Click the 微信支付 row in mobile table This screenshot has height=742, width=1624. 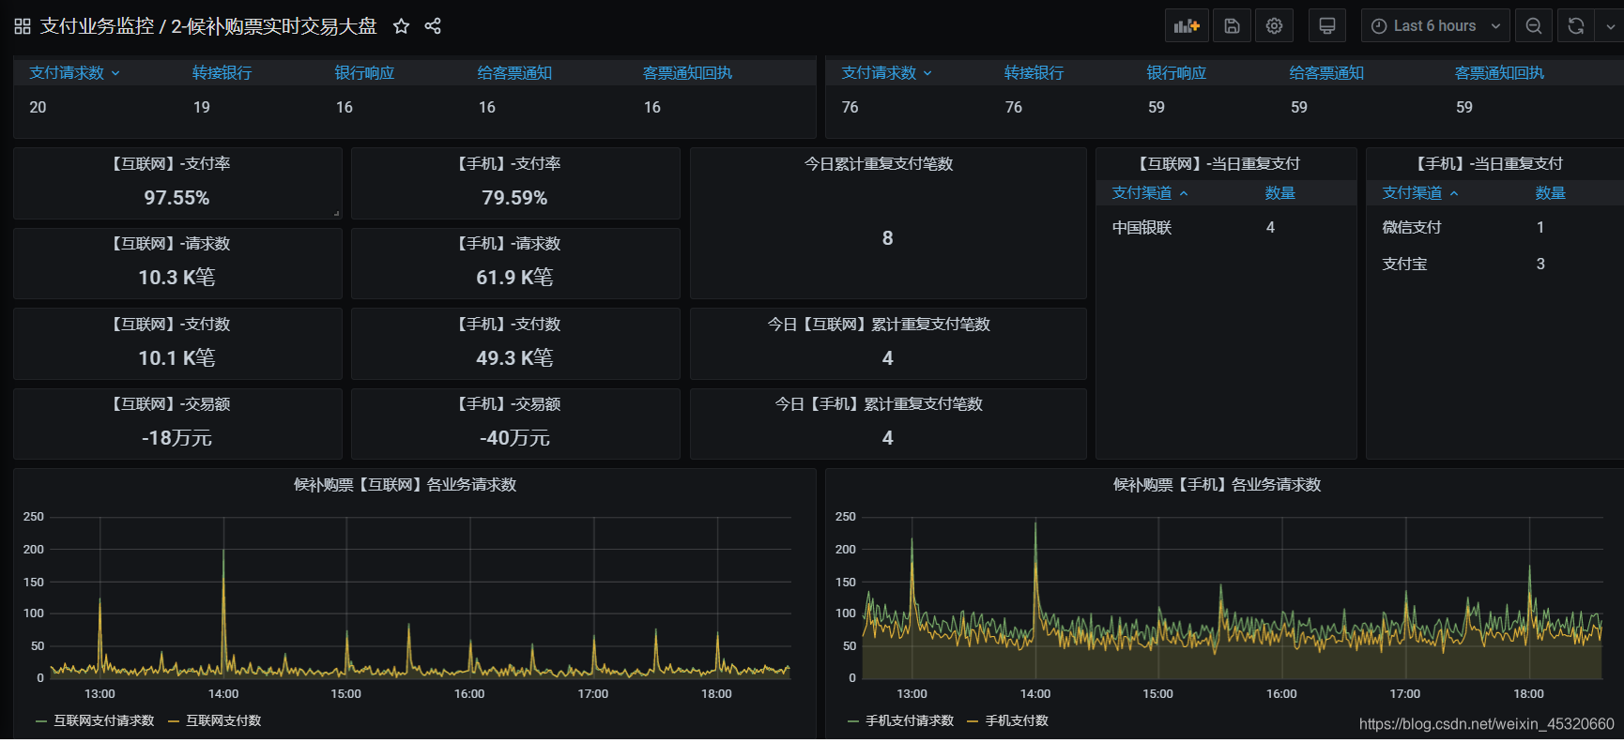[1496, 228]
